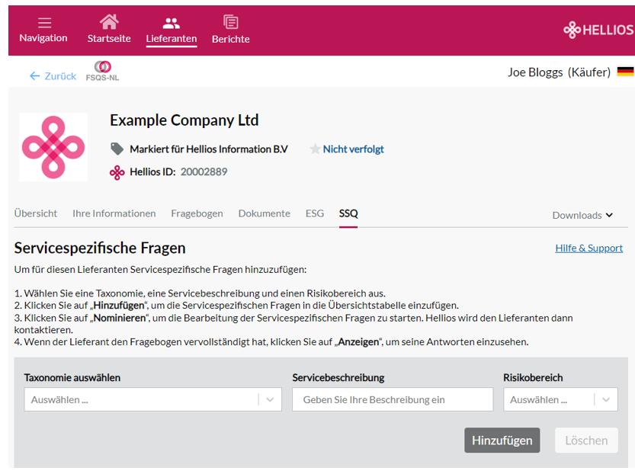The height and width of the screenshot is (471, 635).
Task: Click the Berichte document icon
Action: click(x=231, y=22)
